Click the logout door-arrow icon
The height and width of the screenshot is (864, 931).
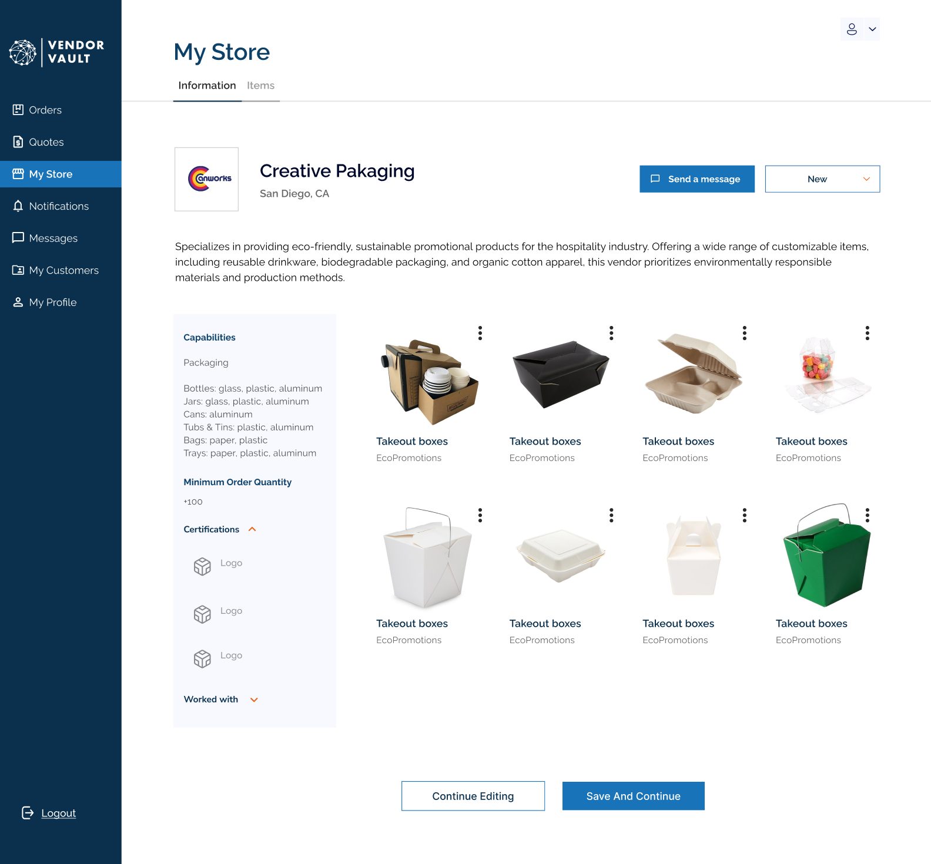(x=28, y=812)
